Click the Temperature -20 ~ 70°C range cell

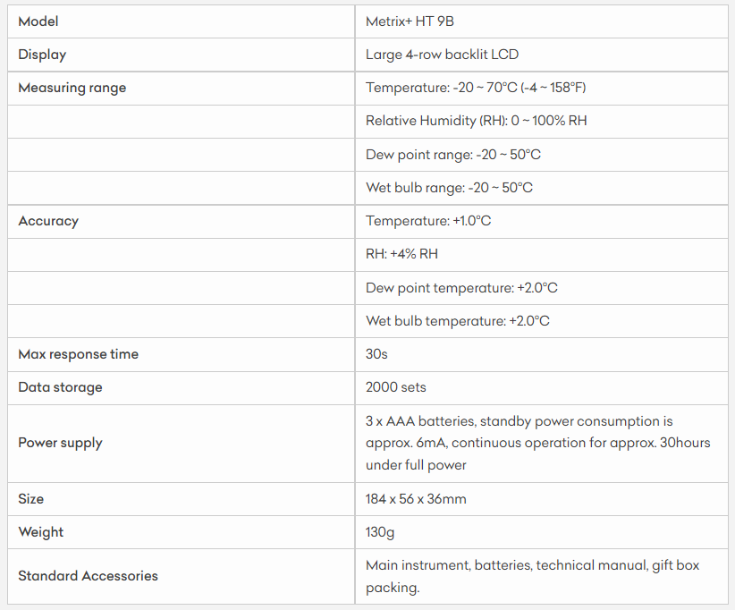[476, 88]
